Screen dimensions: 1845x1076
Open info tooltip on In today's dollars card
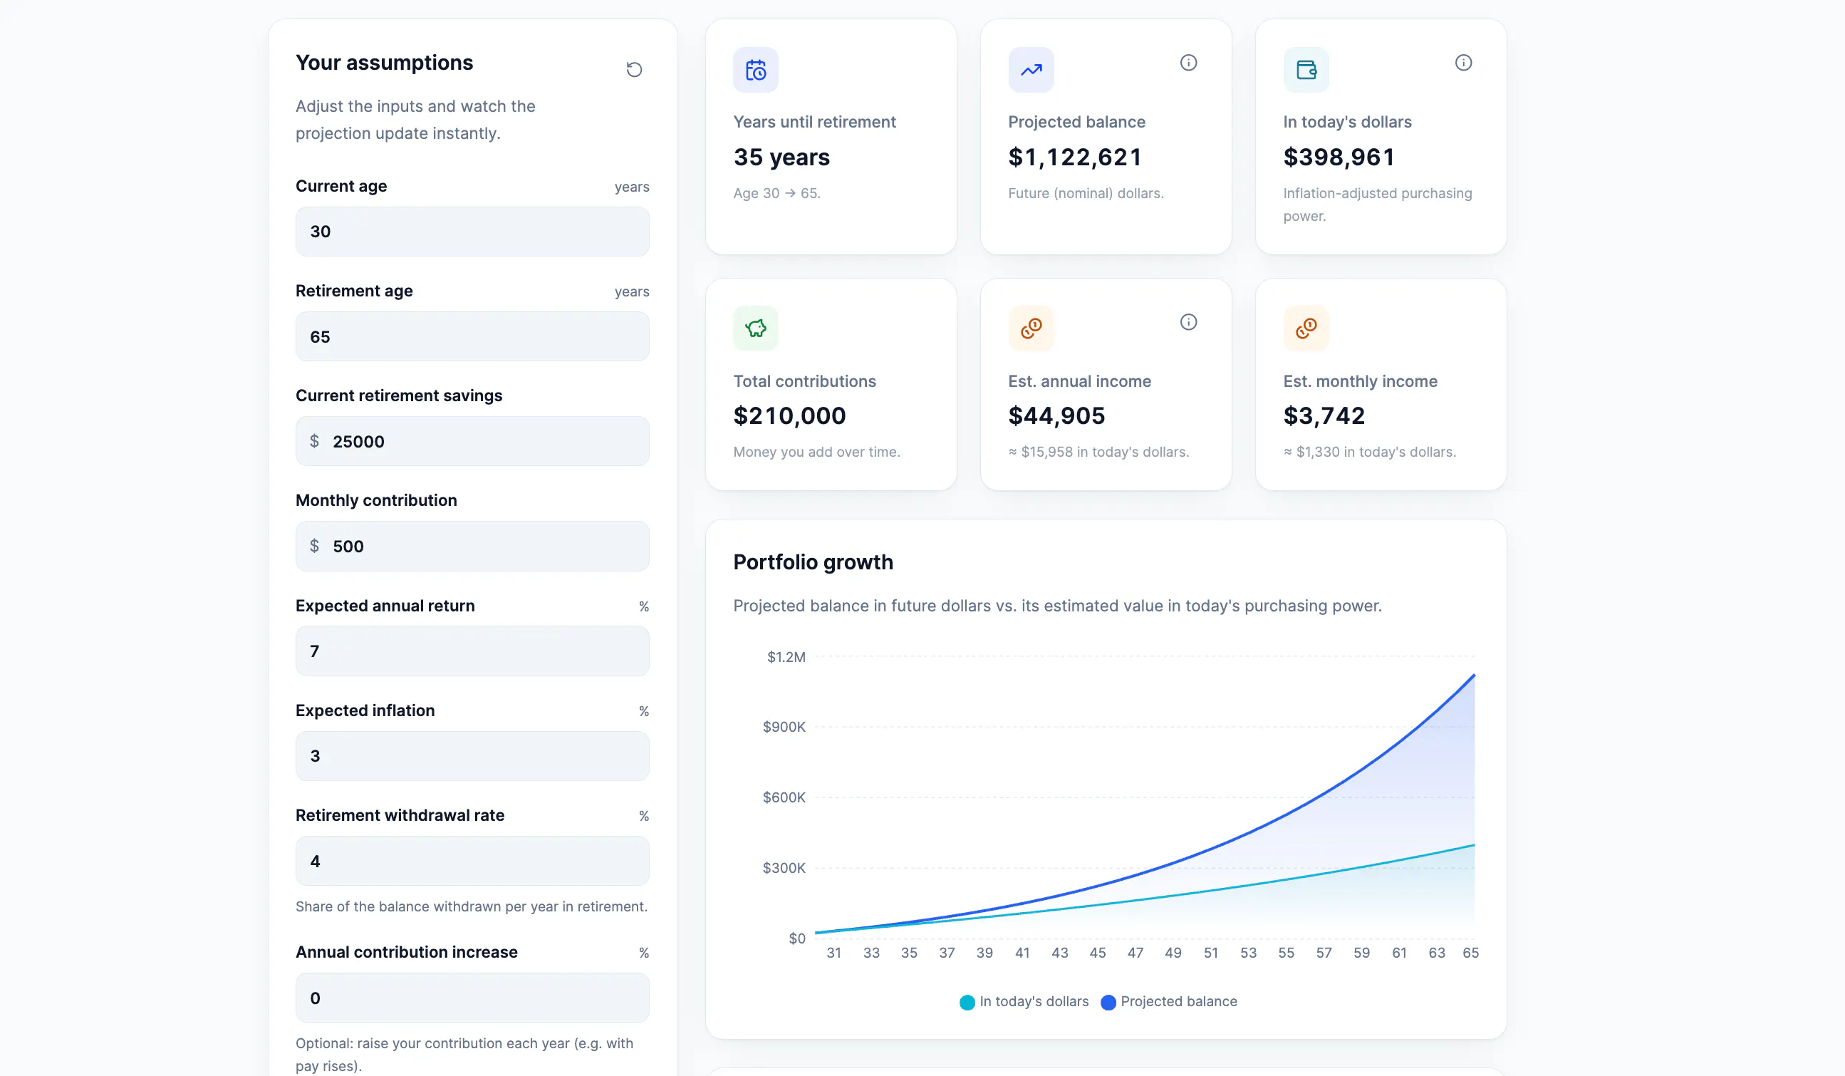[1463, 63]
